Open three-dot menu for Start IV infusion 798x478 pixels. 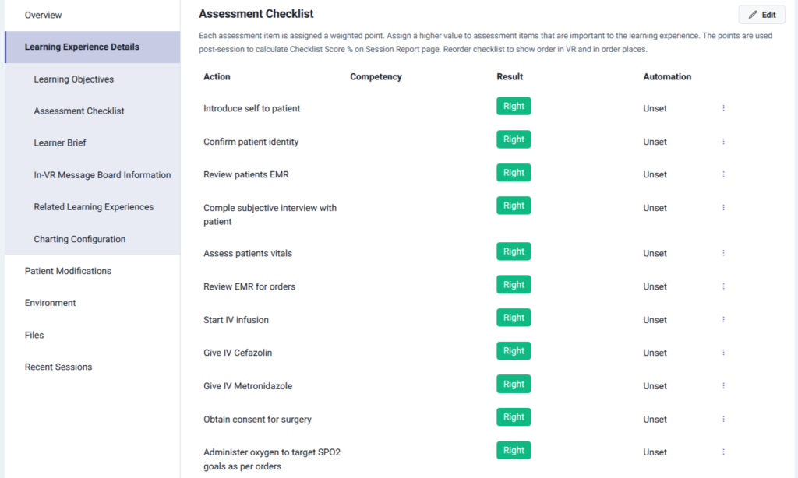pyautogui.click(x=723, y=320)
